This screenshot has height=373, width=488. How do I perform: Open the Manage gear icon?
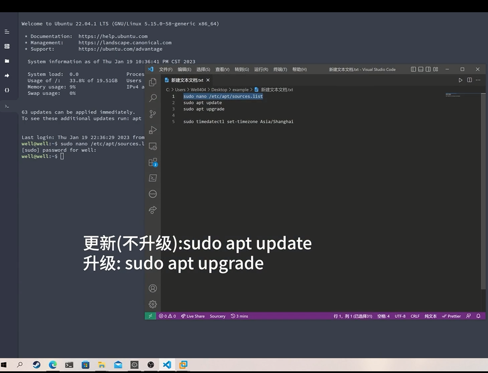(x=152, y=304)
